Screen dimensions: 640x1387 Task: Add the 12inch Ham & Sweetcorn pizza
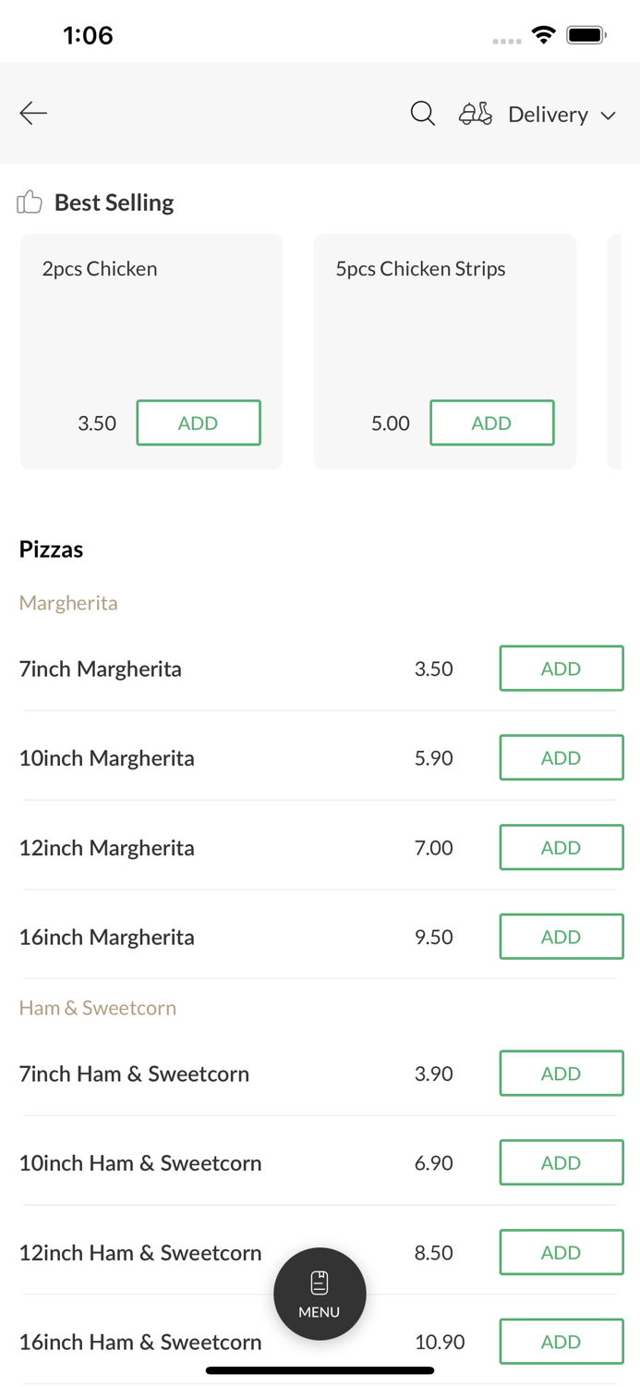[x=562, y=1252]
